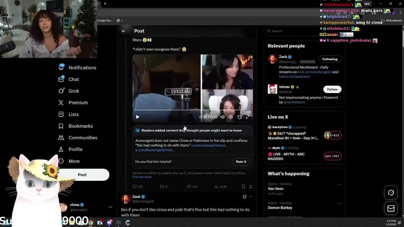The image size is (404, 227).
Task: Open the @rainbetcom mention link
Action: 294,102
